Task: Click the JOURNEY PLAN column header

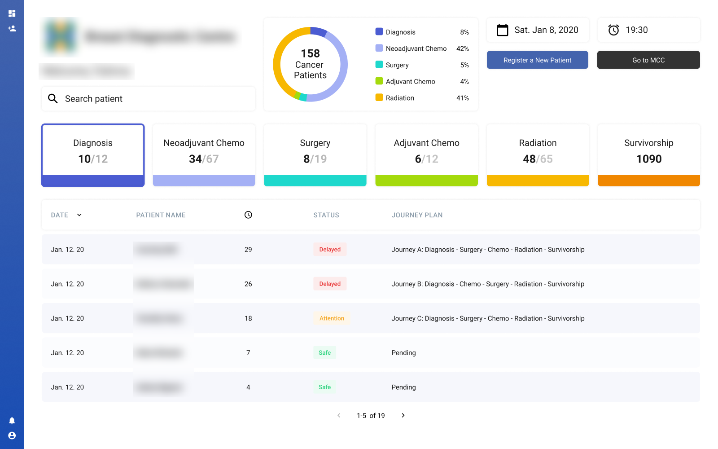Action: tap(417, 215)
